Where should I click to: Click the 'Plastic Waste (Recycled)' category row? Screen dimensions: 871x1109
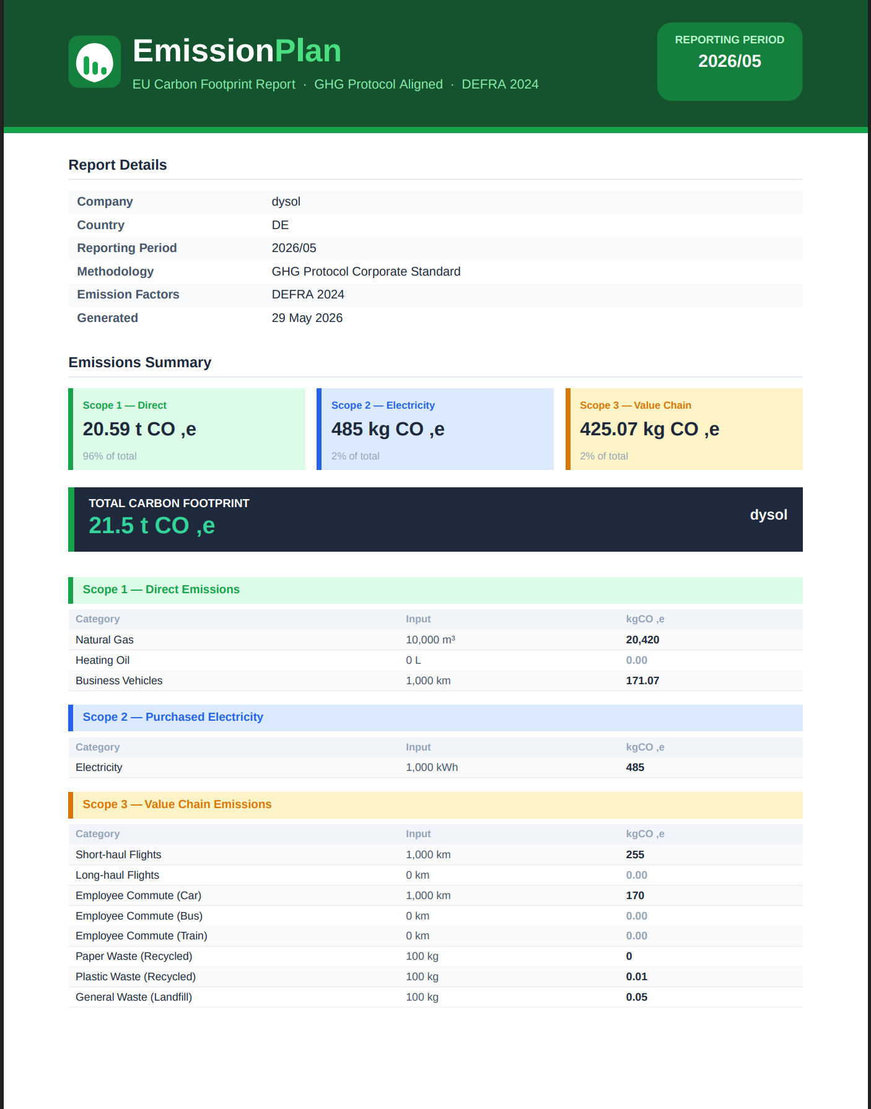[436, 977]
